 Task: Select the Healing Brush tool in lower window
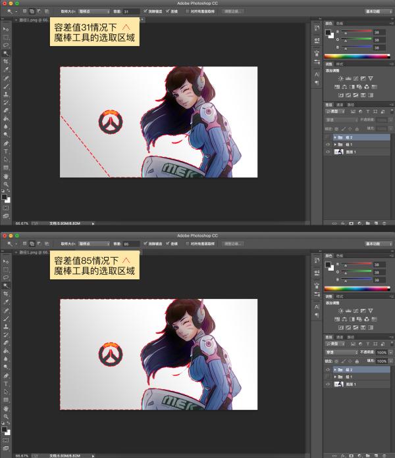5,310
